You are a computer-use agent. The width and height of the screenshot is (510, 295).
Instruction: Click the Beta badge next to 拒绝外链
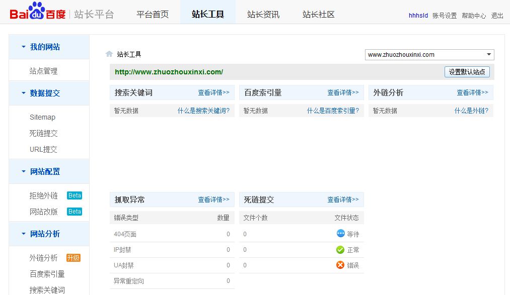[75, 195]
